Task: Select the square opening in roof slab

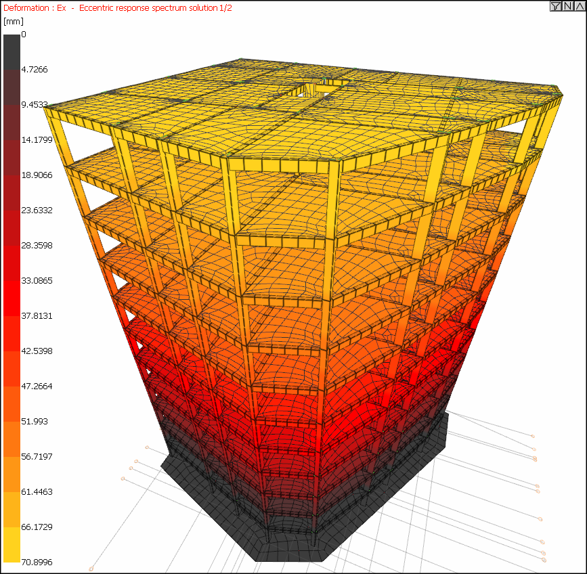Action: coord(316,88)
